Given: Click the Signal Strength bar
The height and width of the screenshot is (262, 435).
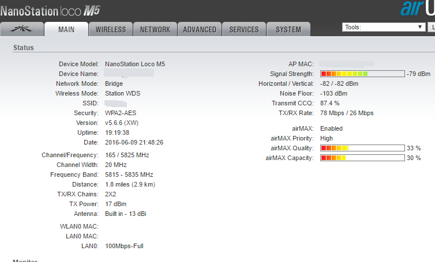Looking at the screenshot, I should point(362,74).
